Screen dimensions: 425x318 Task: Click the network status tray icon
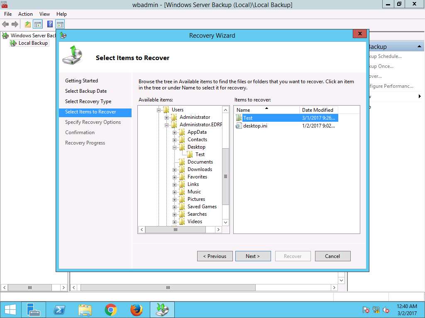click(x=376, y=310)
